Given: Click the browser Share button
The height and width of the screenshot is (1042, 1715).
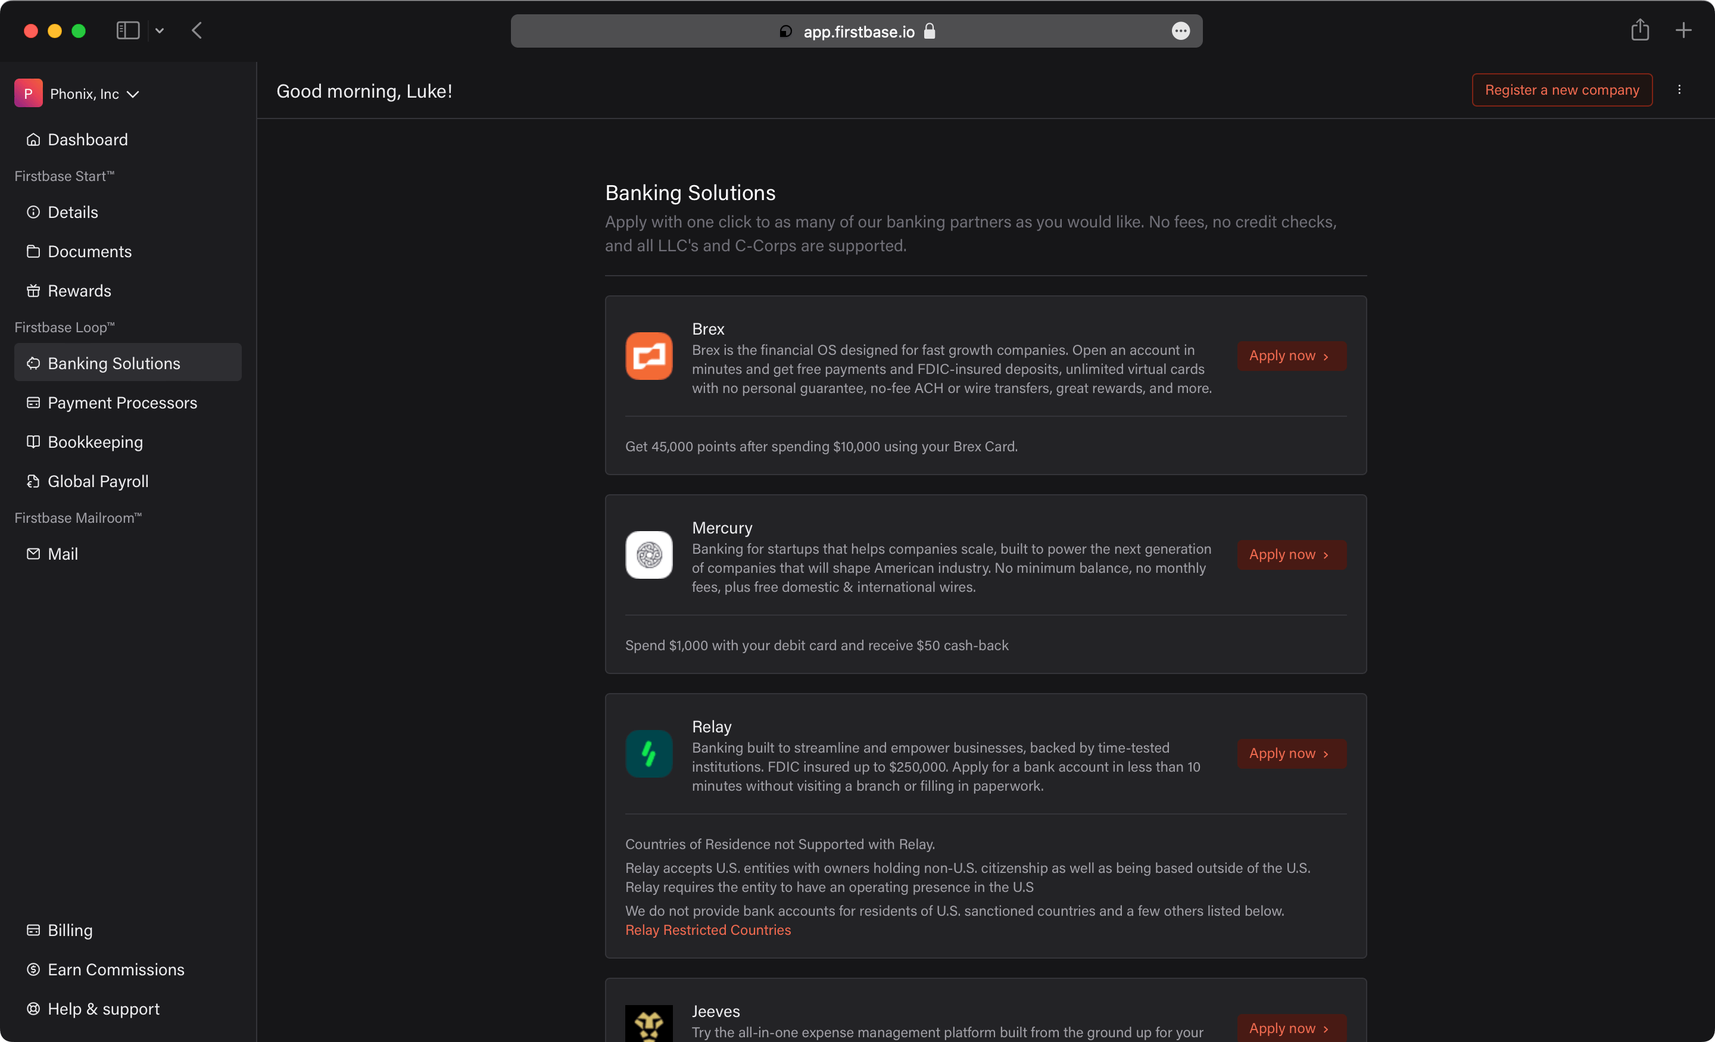Looking at the screenshot, I should tap(1640, 30).
